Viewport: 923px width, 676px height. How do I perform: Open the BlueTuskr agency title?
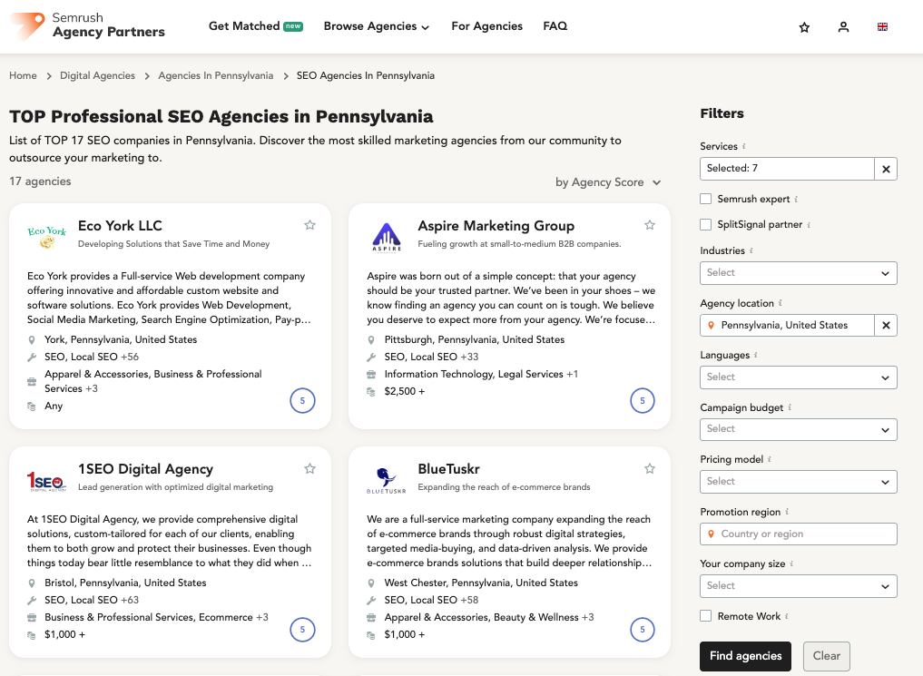pos(448,469)
